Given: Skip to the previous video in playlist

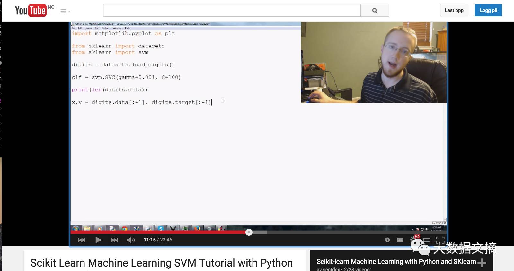Looking at the screenshot, I should tap(82, 240).
